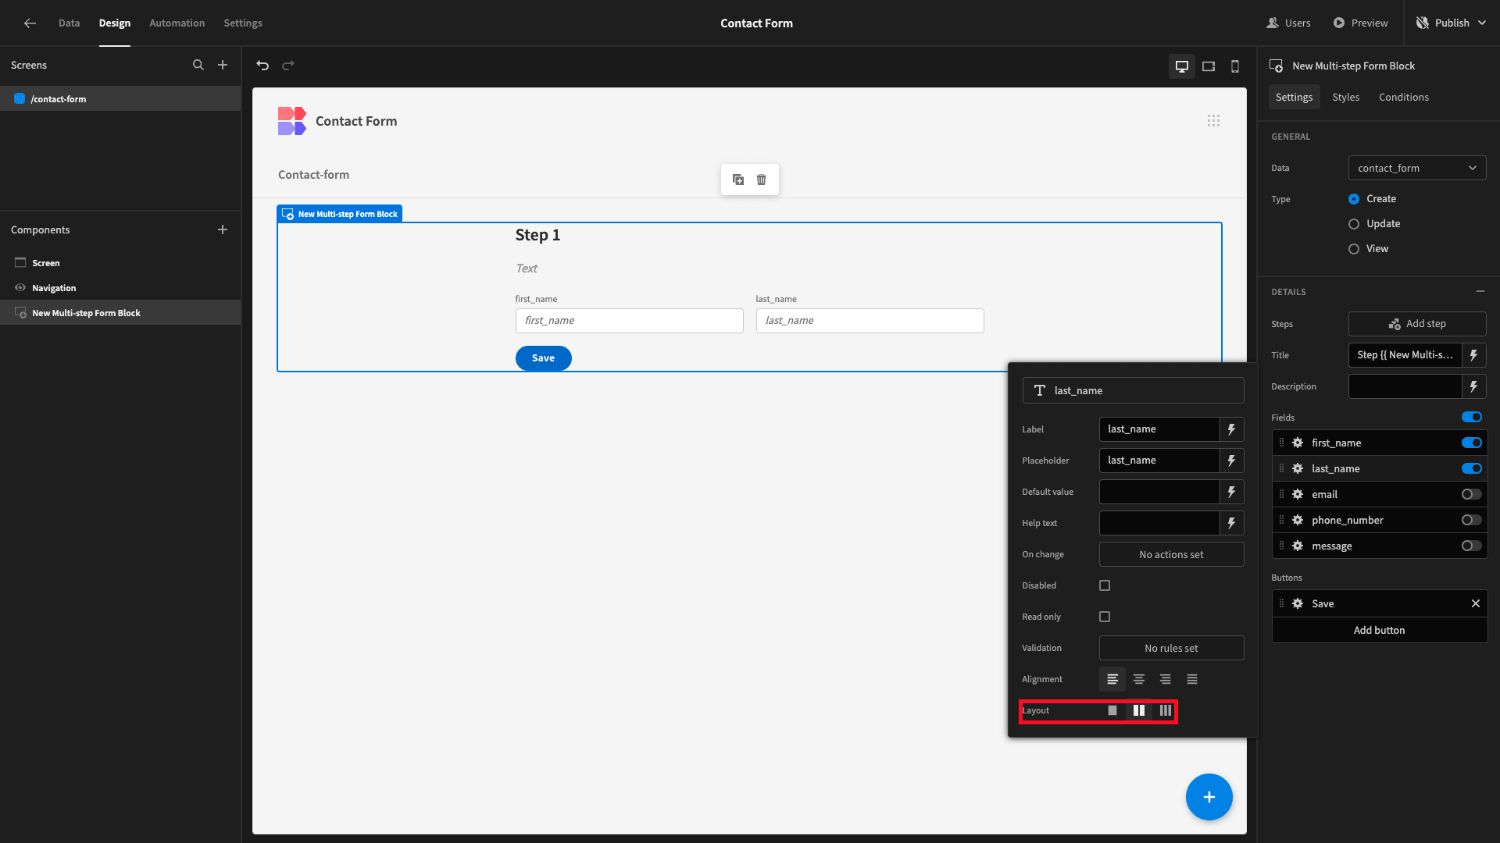Set alignment to right
The width and height of the screenshot is (1500, 843).
[1166, 679]
